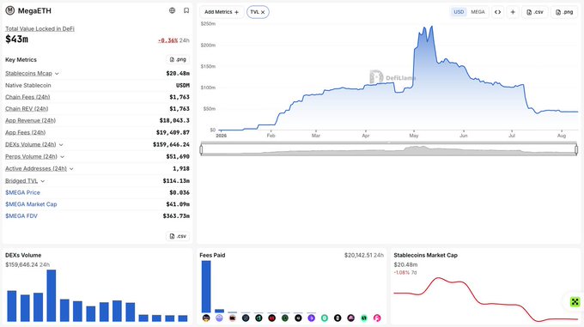584x327 pixels.
Task: Click the Key Metrics heading
Action: tap(21, 59)
